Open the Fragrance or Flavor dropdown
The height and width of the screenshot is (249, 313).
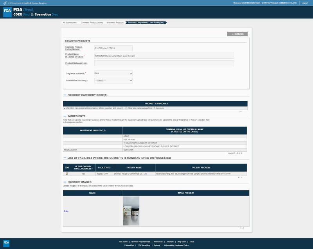[x=113, y=73]
